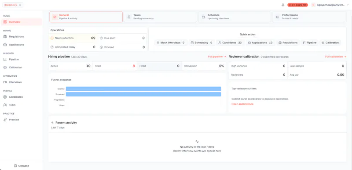Go to Pipeline under Insights

(x=22, y=60)
